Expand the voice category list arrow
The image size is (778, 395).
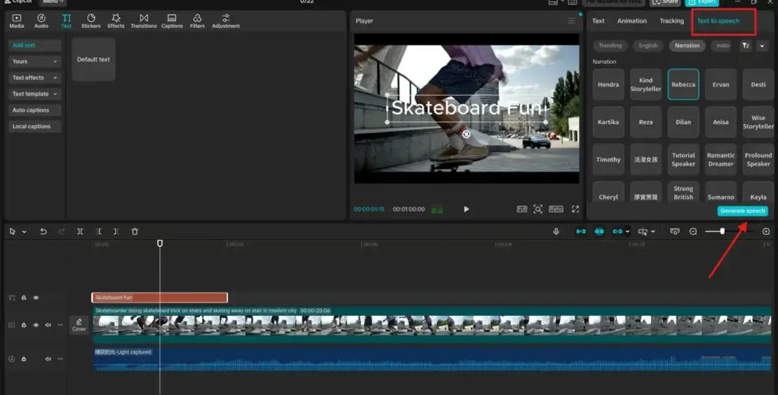point(762,46)
